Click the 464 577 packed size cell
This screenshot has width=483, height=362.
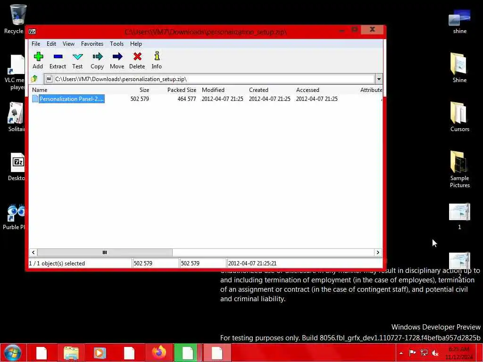click(187, 99)
